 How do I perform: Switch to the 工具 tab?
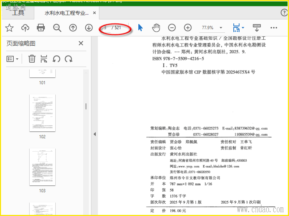coord(18,13)
